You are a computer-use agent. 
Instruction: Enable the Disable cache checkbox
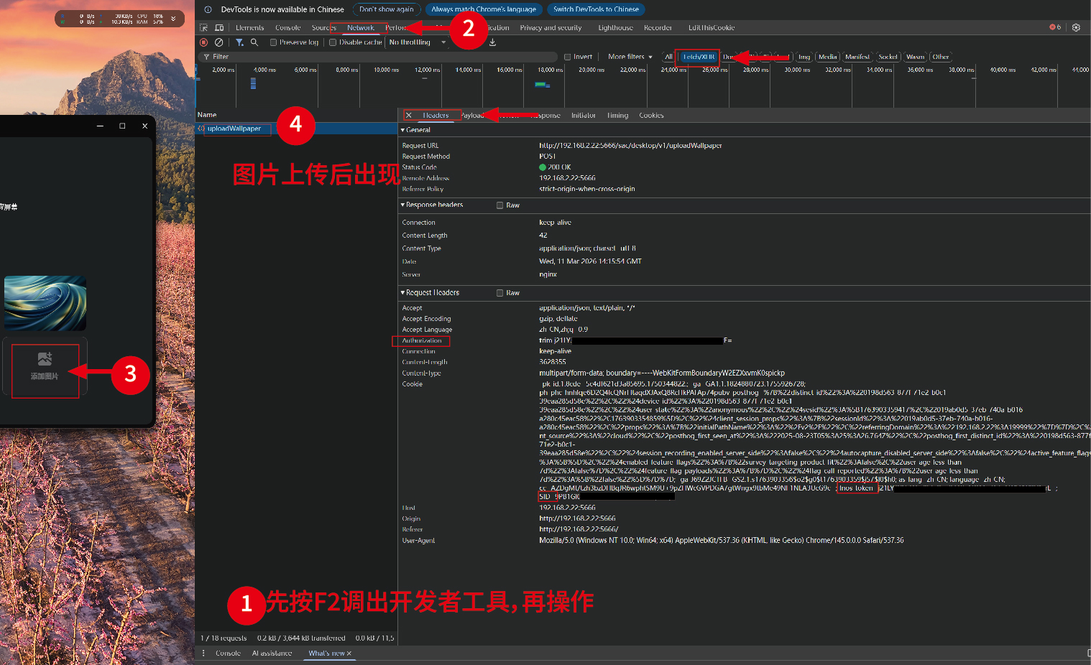(332, 42)
